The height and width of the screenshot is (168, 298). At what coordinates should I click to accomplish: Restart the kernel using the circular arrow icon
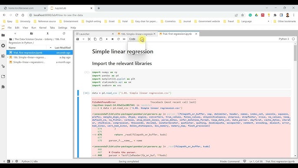[118, 39]
